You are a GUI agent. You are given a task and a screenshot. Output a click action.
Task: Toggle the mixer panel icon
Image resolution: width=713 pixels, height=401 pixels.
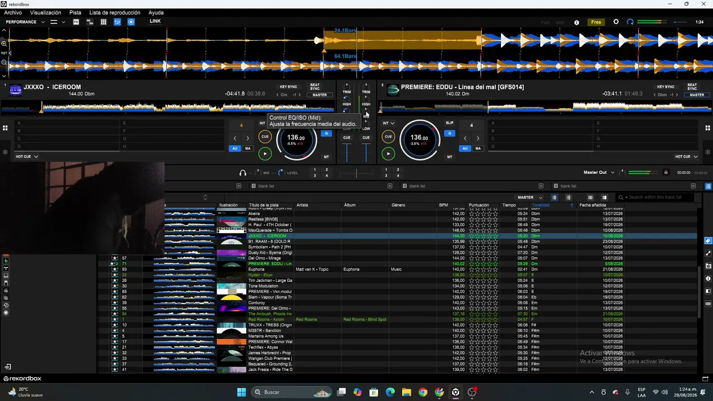117,22
